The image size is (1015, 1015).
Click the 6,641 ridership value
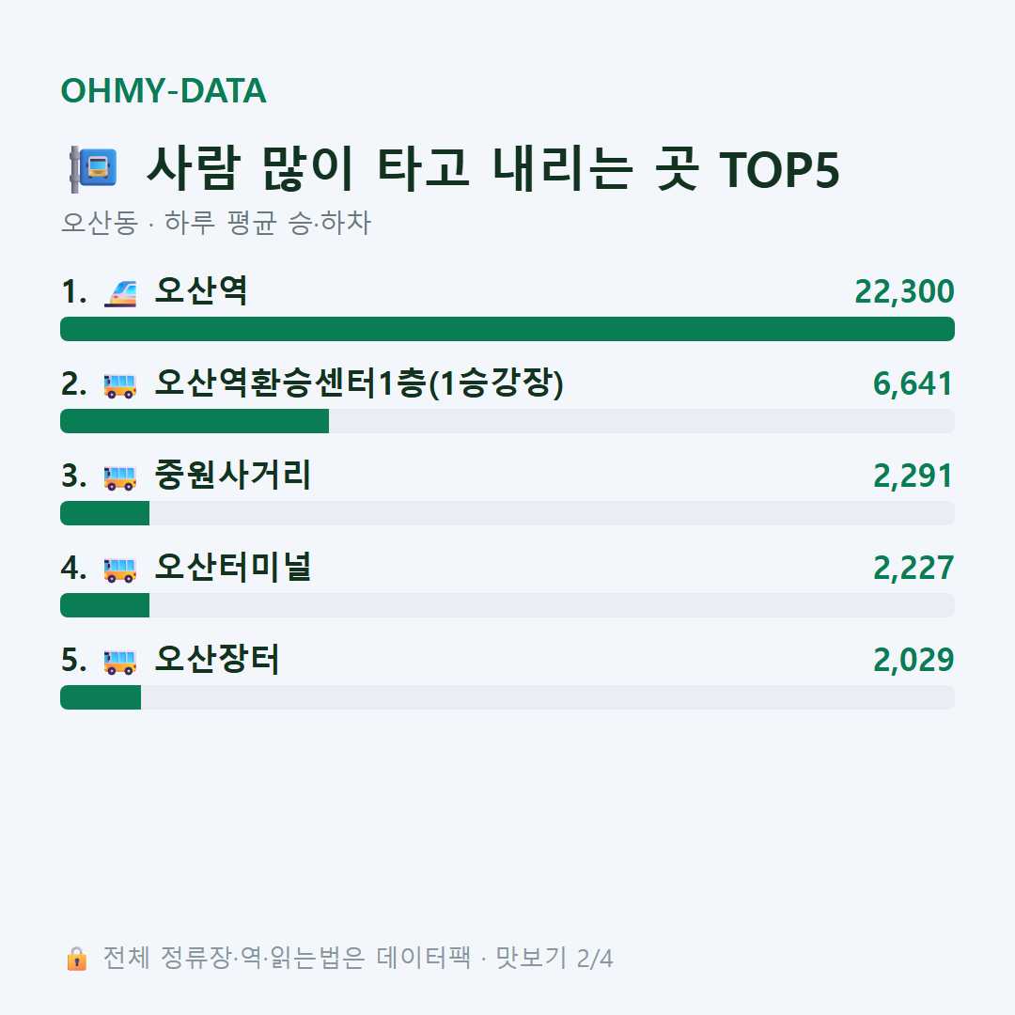coord(913,383)
